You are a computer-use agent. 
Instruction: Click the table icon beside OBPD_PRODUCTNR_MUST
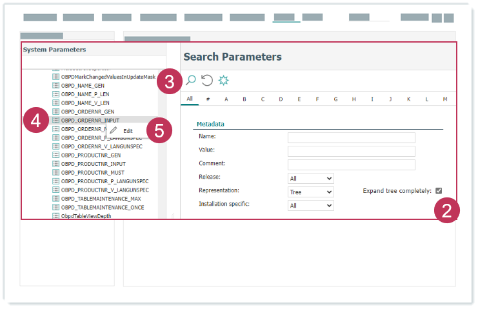[55, 173]
